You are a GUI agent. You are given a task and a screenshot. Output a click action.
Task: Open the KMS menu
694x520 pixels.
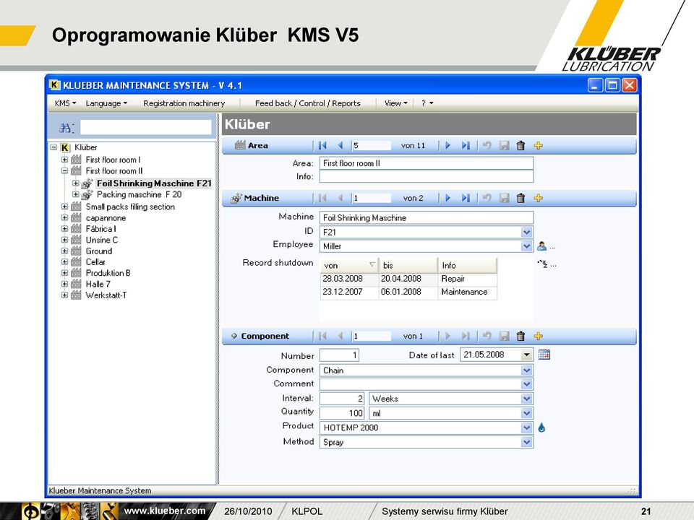tap(65, 103)
